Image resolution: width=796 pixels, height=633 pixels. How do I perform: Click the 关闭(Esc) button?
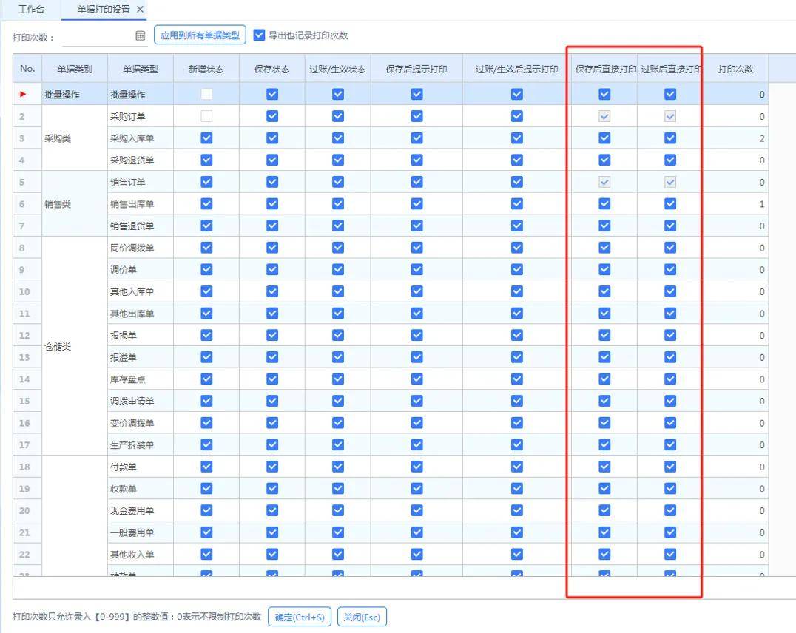[362, 616]
